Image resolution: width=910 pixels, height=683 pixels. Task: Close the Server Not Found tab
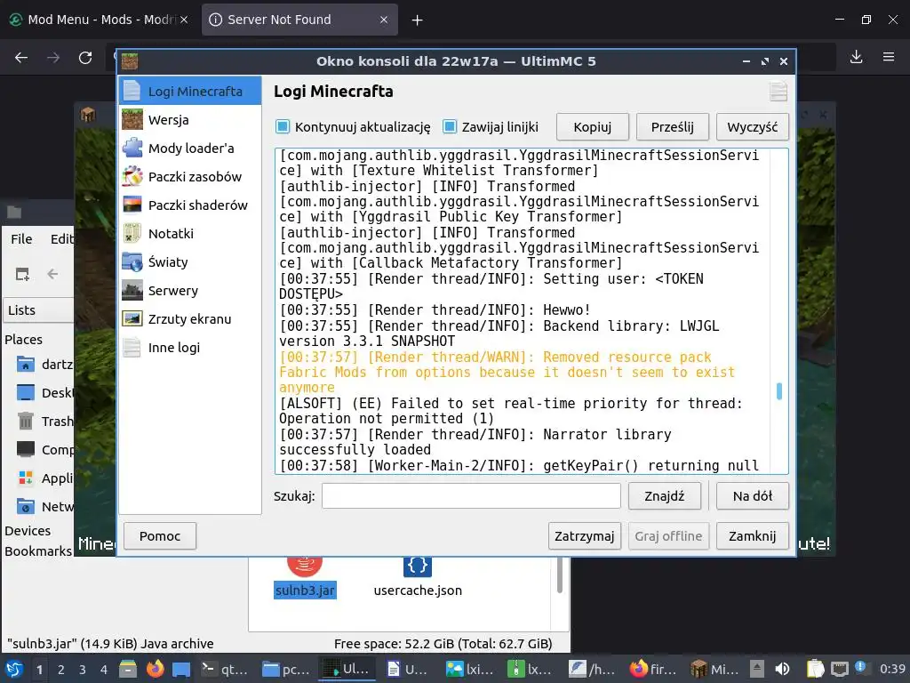coord(384,20)
